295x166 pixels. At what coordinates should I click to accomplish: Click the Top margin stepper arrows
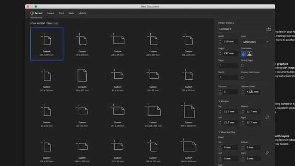pos(220,112)
